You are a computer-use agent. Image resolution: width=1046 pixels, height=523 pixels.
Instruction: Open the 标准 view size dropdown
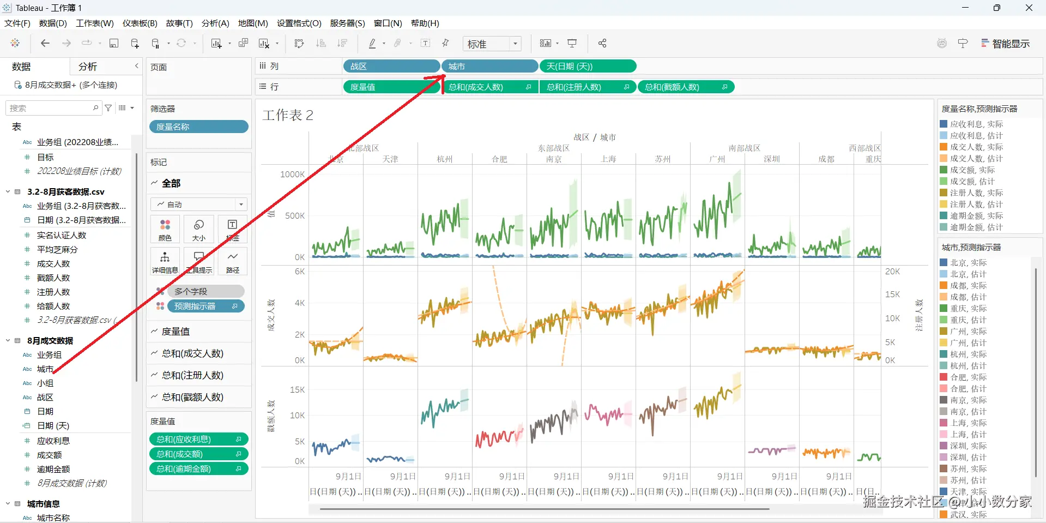point(492,44)
